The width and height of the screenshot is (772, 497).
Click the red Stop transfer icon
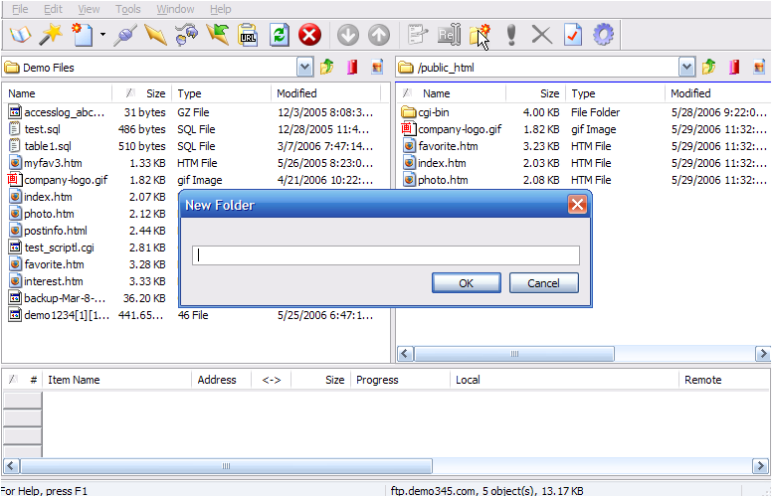[309, 35]
